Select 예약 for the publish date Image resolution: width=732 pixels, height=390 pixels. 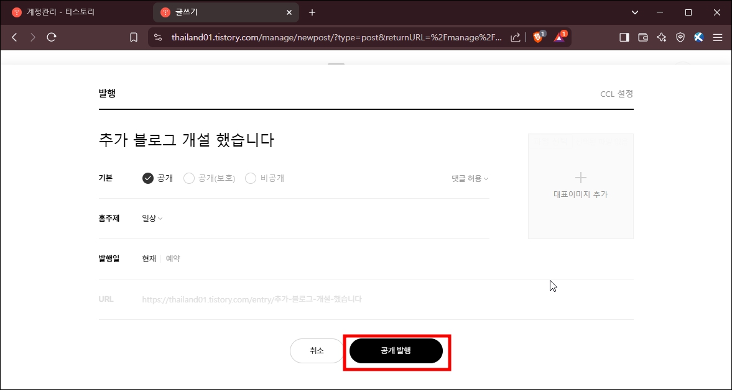pos(172,258)
